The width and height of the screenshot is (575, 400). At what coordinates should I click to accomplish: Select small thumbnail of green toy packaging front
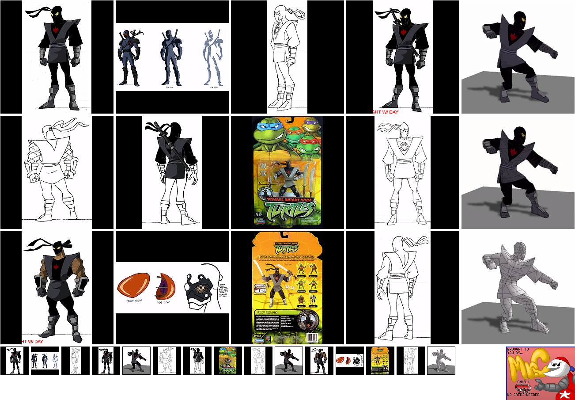click(228, 361)
